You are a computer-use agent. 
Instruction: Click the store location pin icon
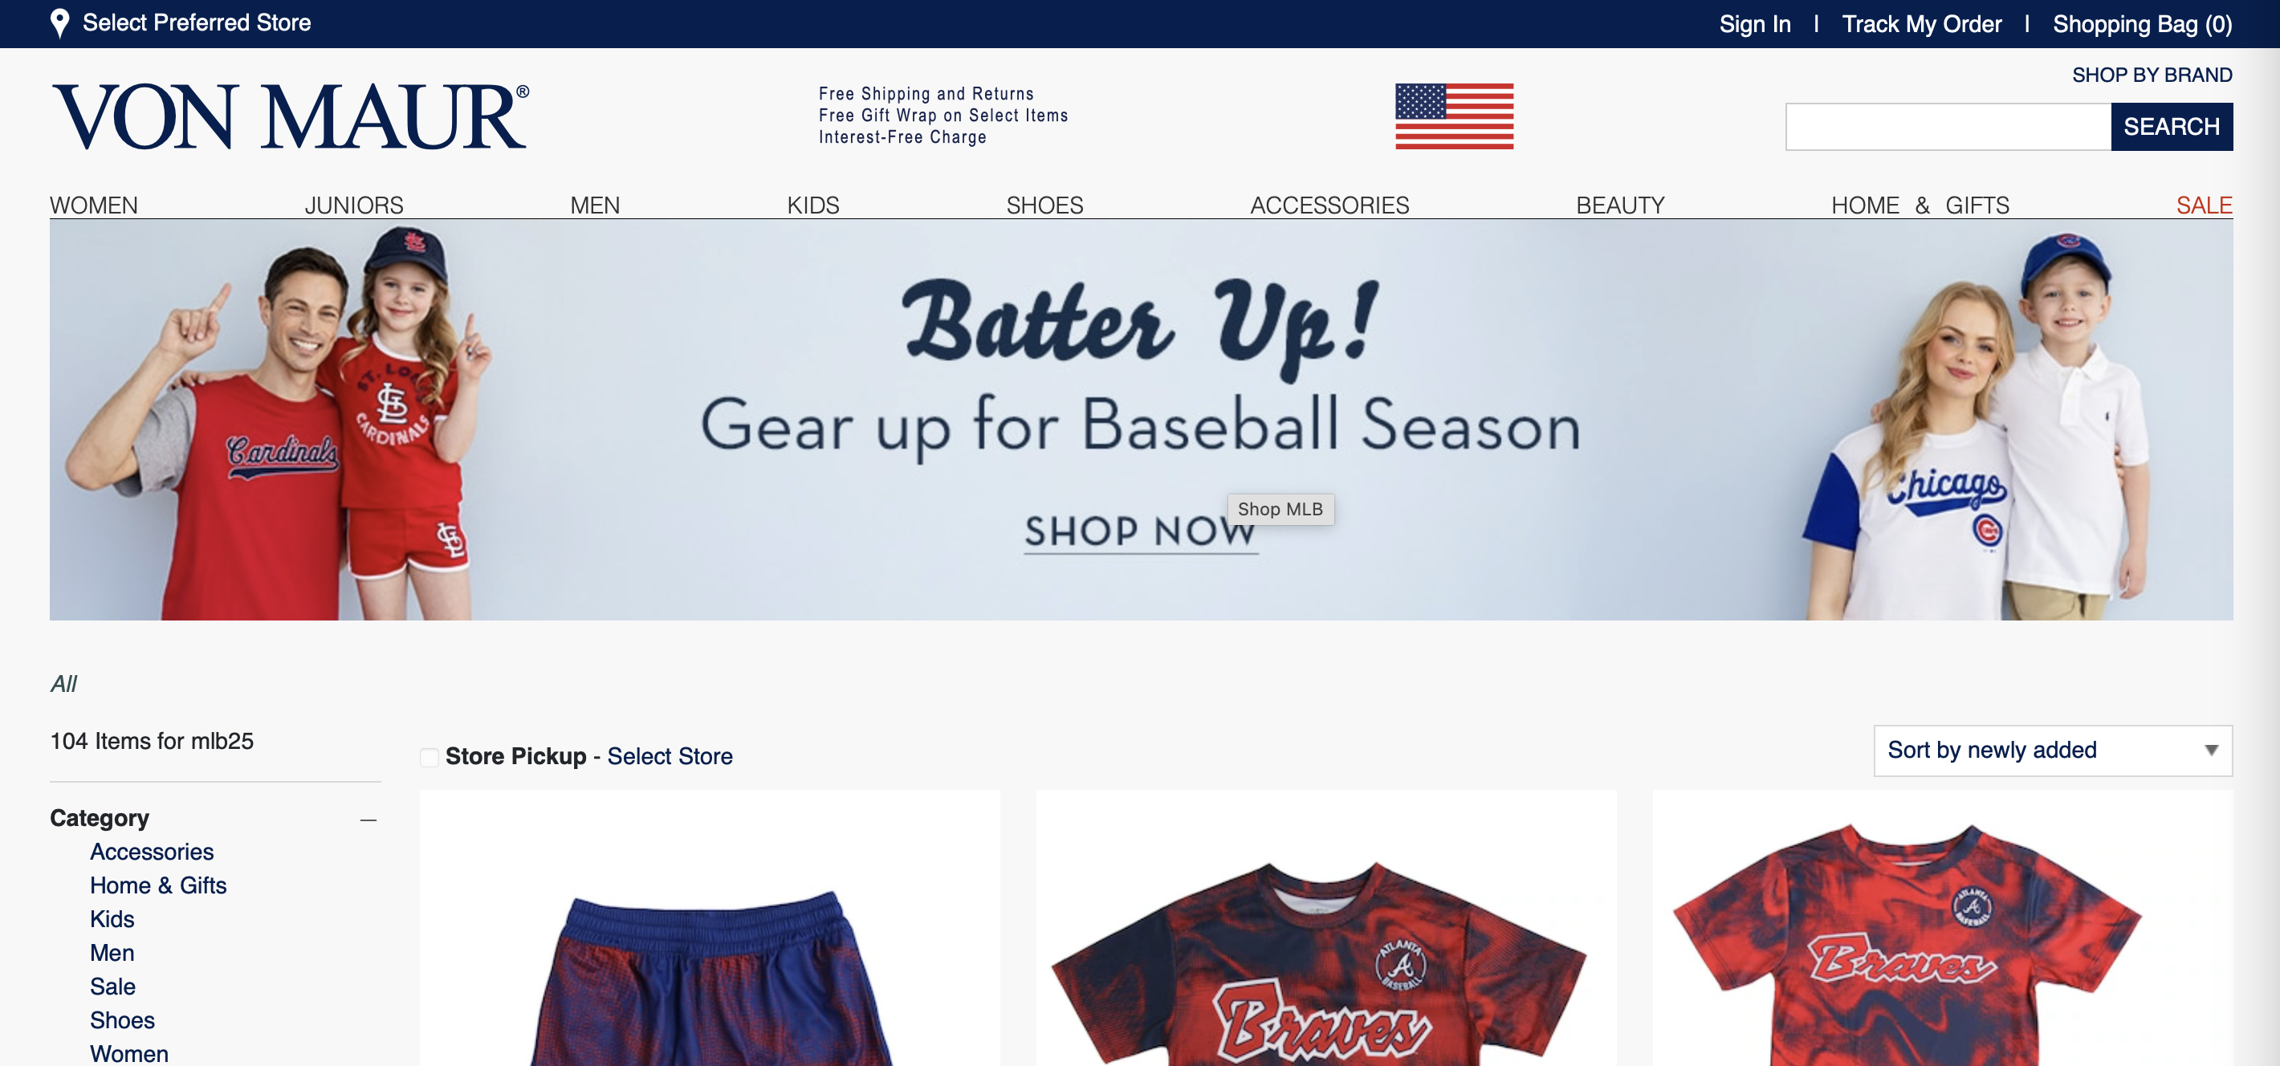click(x=59, y=23)
